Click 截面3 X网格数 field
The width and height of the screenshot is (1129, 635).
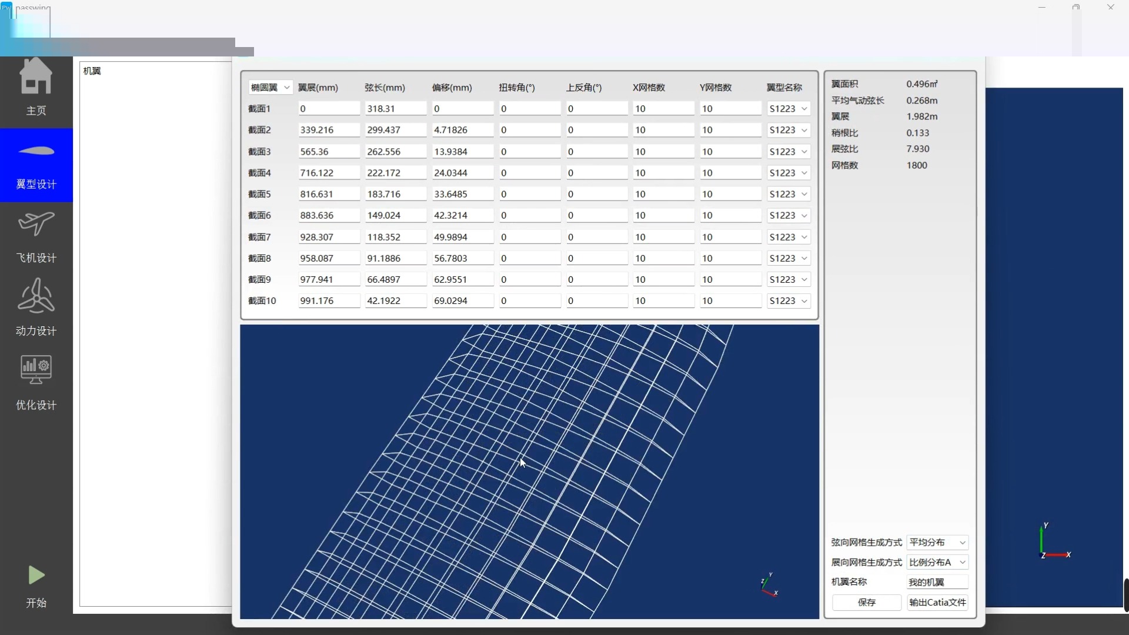(x=664, y=152)
